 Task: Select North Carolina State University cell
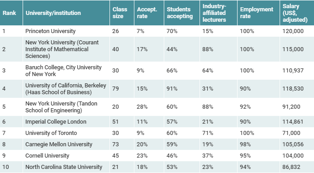pyautogui.click(x=64, y=167)
